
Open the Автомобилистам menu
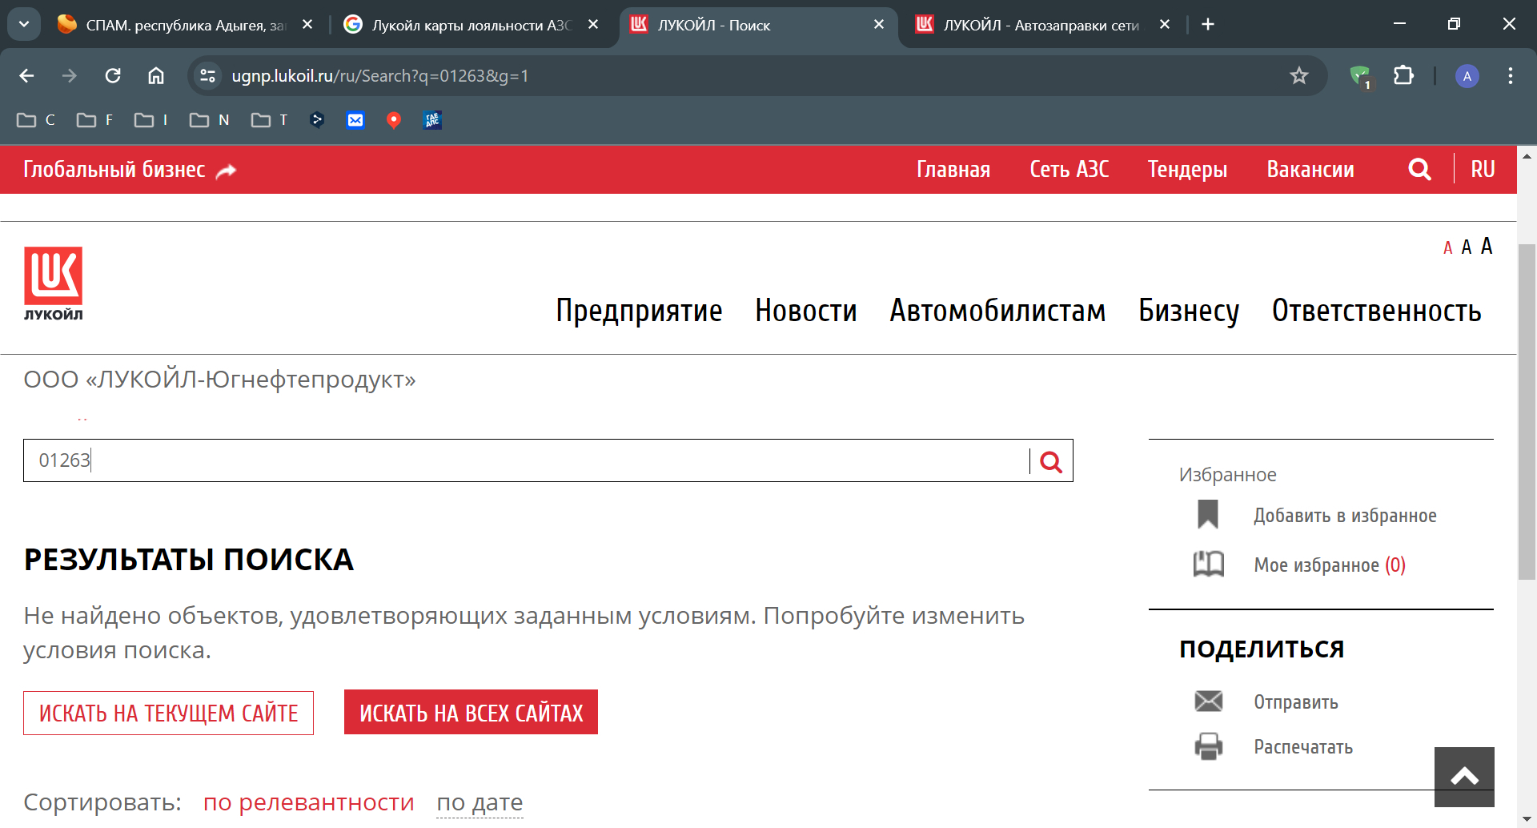point(997,311)
